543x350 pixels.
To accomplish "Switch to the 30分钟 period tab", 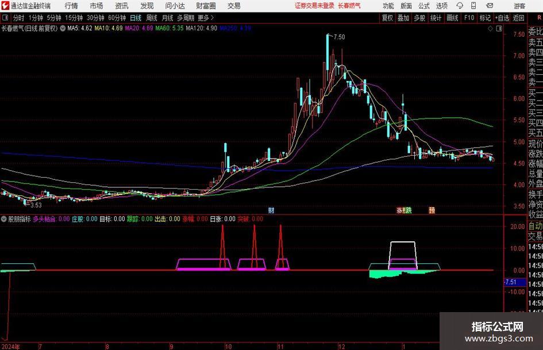I will 95,18.
